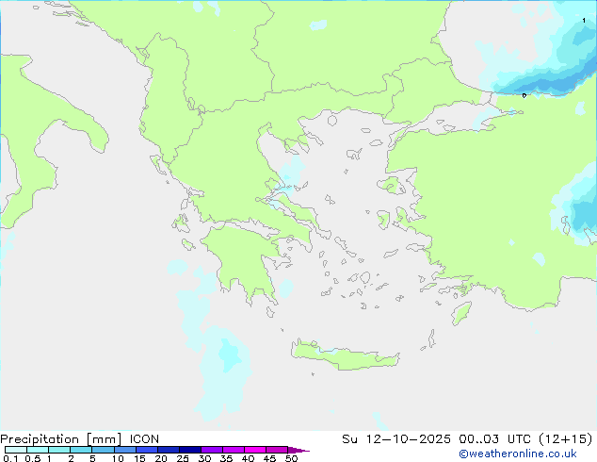The width and height of the screenshot is (597, 462).
Task: Click the 'Precipitation [mm]' title text
Action: [61, 439]
